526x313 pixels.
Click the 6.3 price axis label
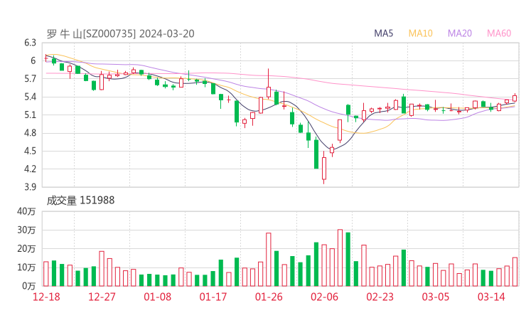30,43
